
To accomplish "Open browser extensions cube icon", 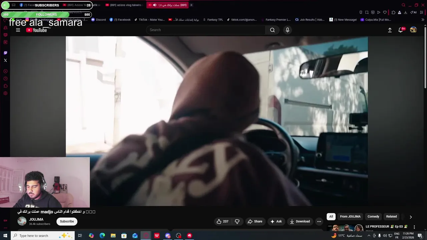I will pos(393,12).
